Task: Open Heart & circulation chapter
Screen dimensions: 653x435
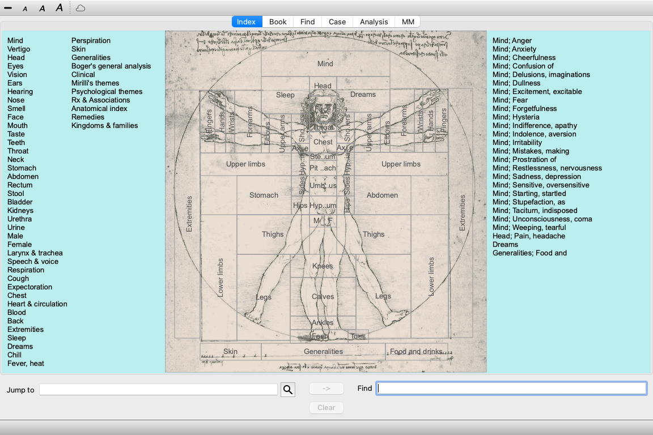Action: tap(37, 304)
